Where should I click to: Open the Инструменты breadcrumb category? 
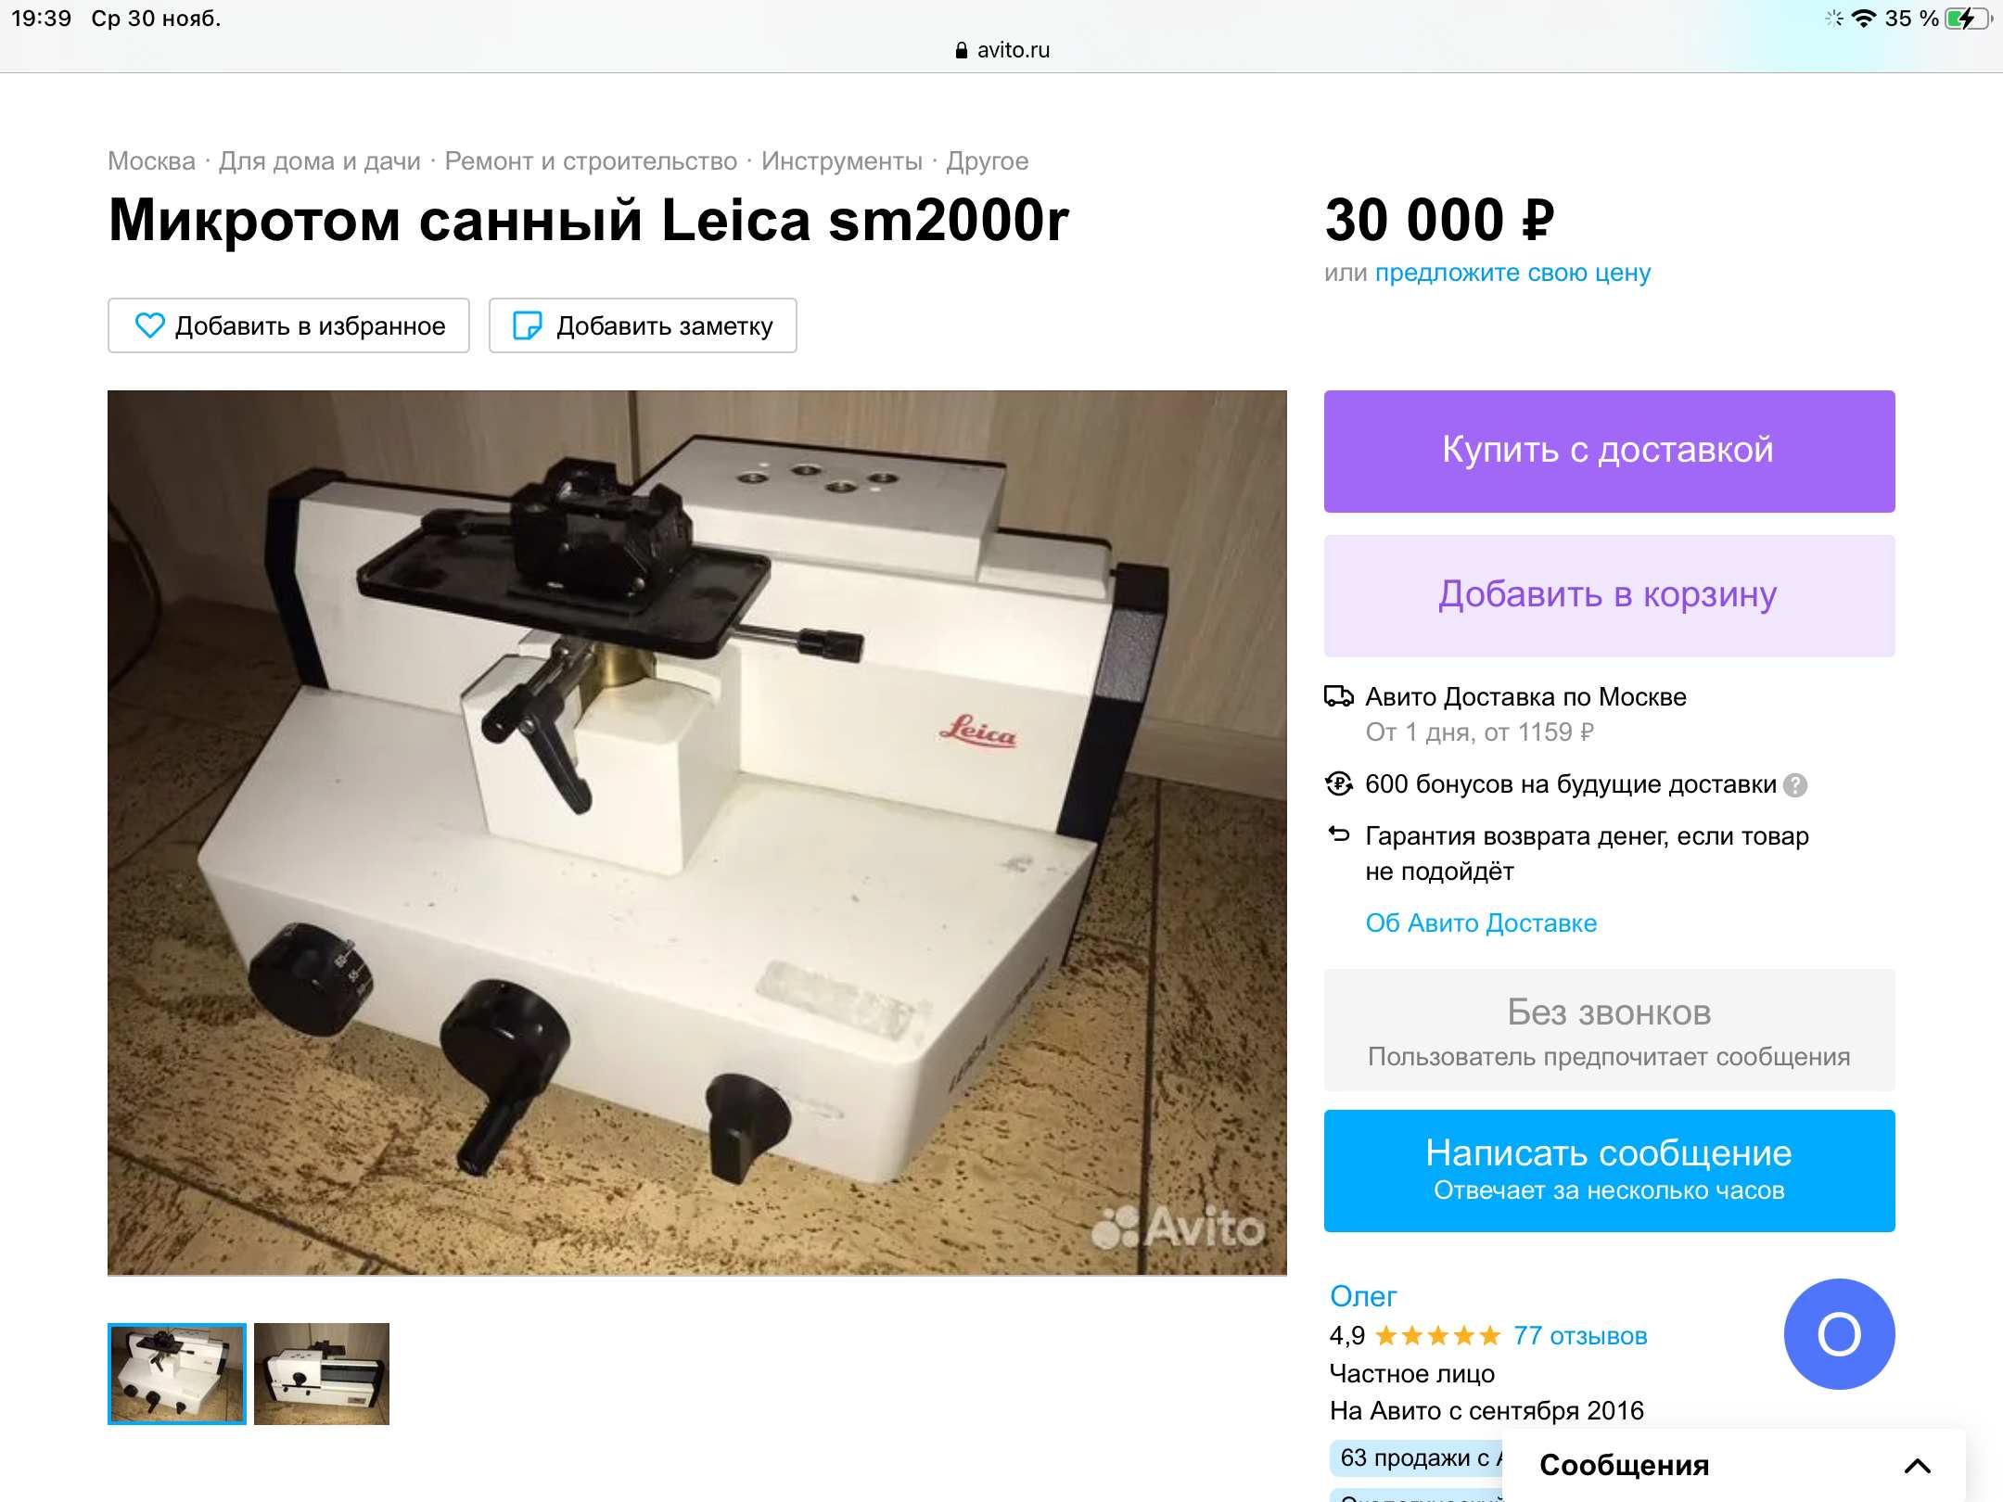point(841,161)
